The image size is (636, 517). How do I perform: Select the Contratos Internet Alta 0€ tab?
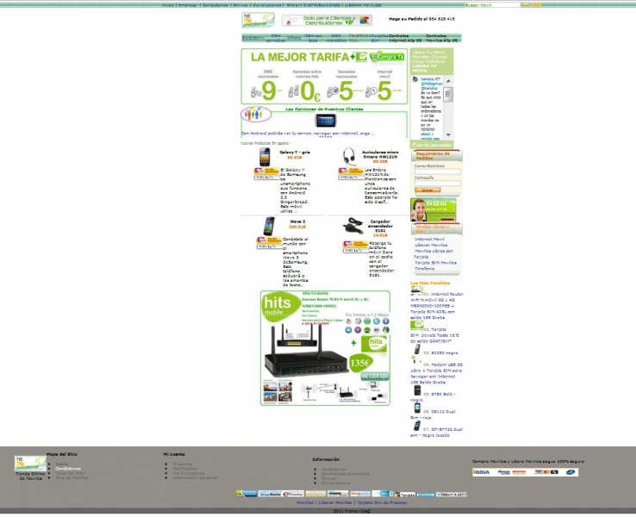pos(405,38)
